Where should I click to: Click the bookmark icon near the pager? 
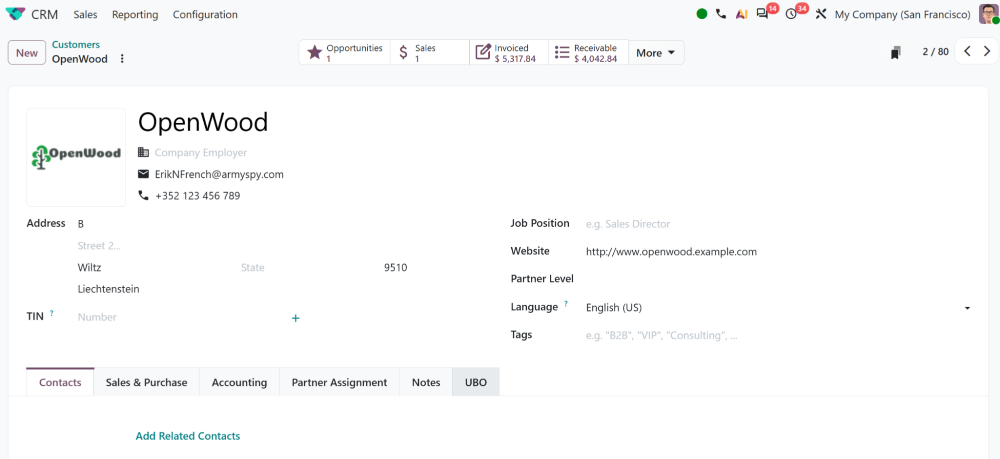click(x=895, y=52)
